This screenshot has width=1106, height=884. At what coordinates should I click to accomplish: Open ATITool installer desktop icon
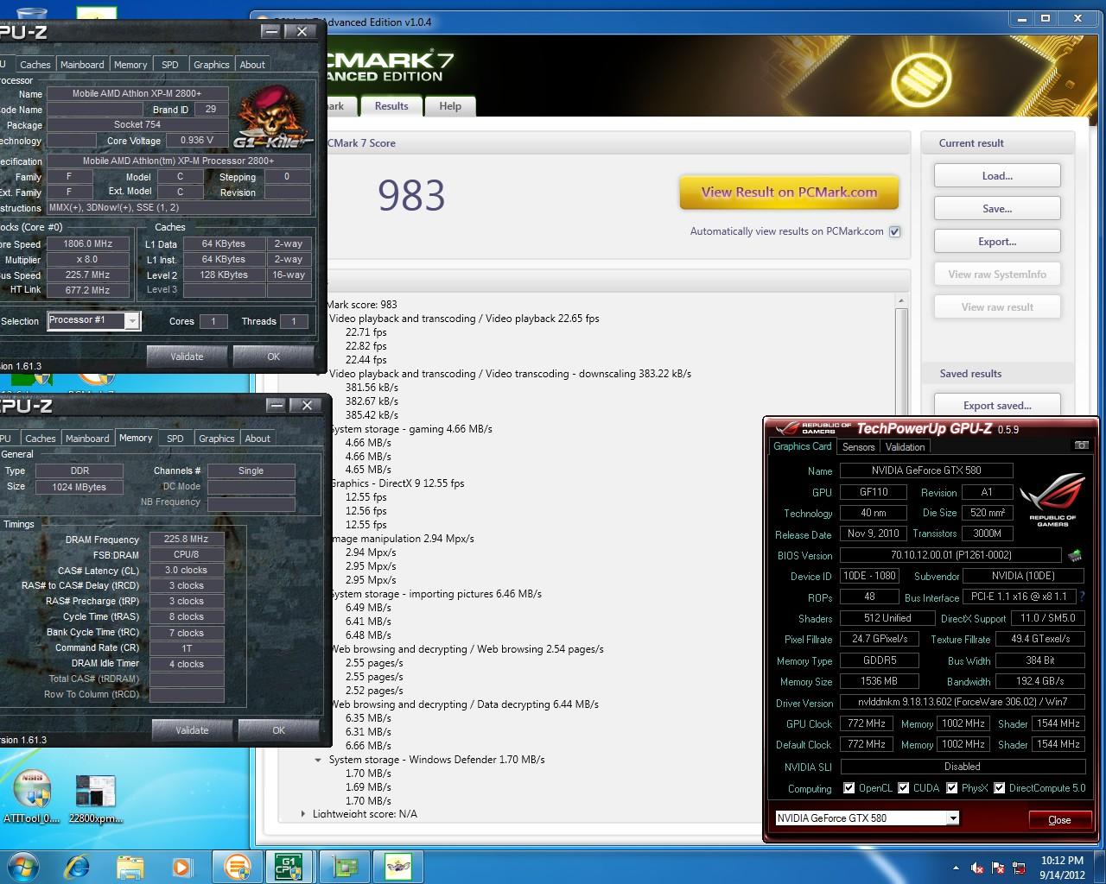point(32,796)
